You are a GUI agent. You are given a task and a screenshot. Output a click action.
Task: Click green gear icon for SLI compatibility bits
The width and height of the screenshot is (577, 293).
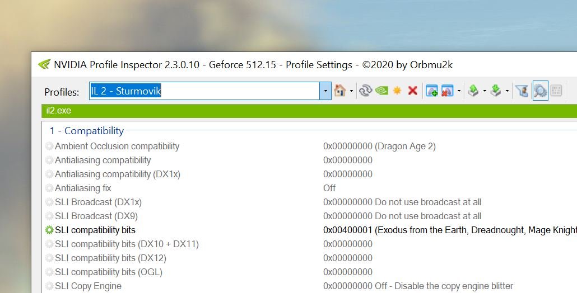click(x=49, y=230)
